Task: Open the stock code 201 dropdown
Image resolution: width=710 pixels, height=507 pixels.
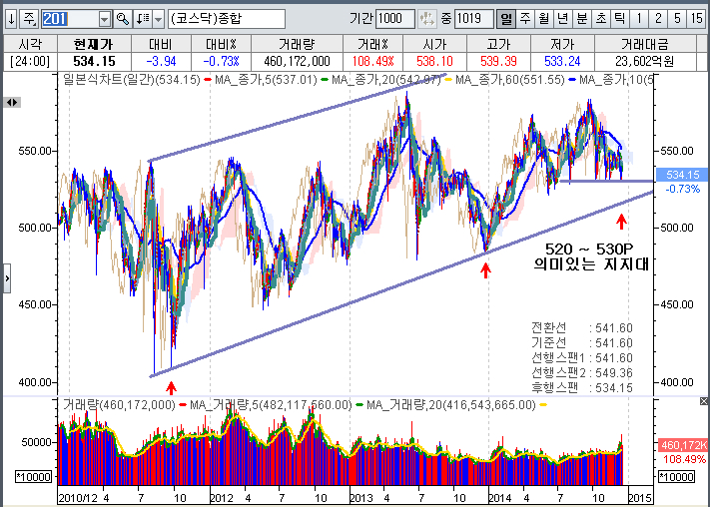Action: click(105, 19)
